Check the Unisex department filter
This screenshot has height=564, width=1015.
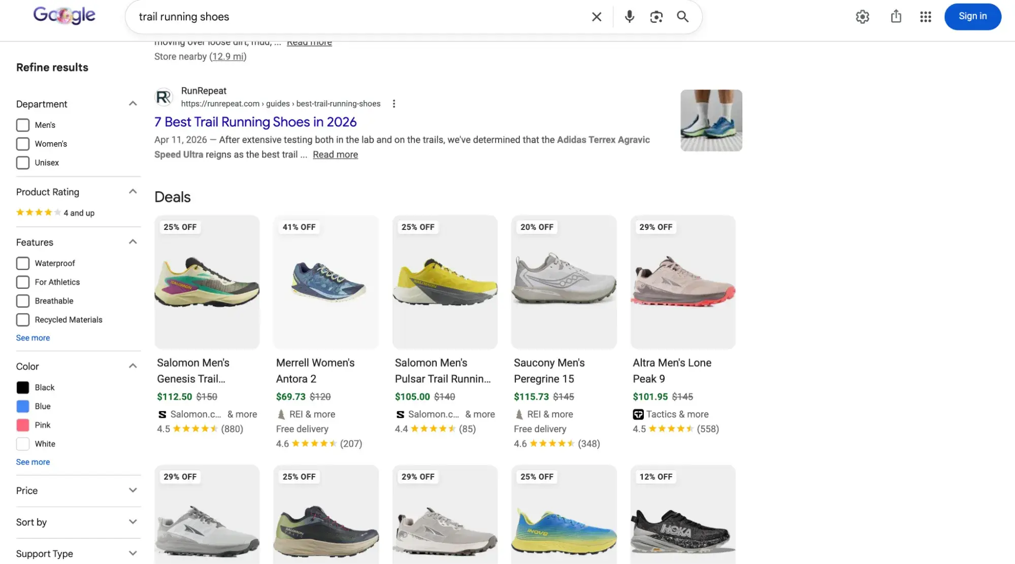pyautogui.click(x=23, y=162)
